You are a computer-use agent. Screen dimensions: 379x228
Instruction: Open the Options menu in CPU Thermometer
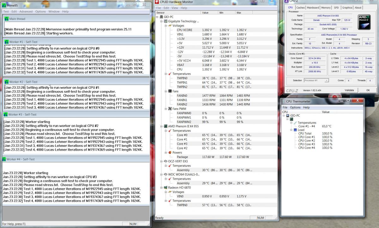pos(295,107)
